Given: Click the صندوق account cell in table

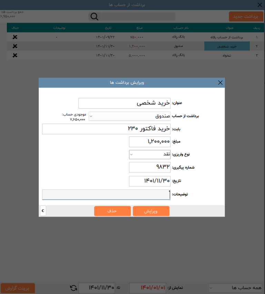Looking at the screenshot, I should [x=178, y=46].
